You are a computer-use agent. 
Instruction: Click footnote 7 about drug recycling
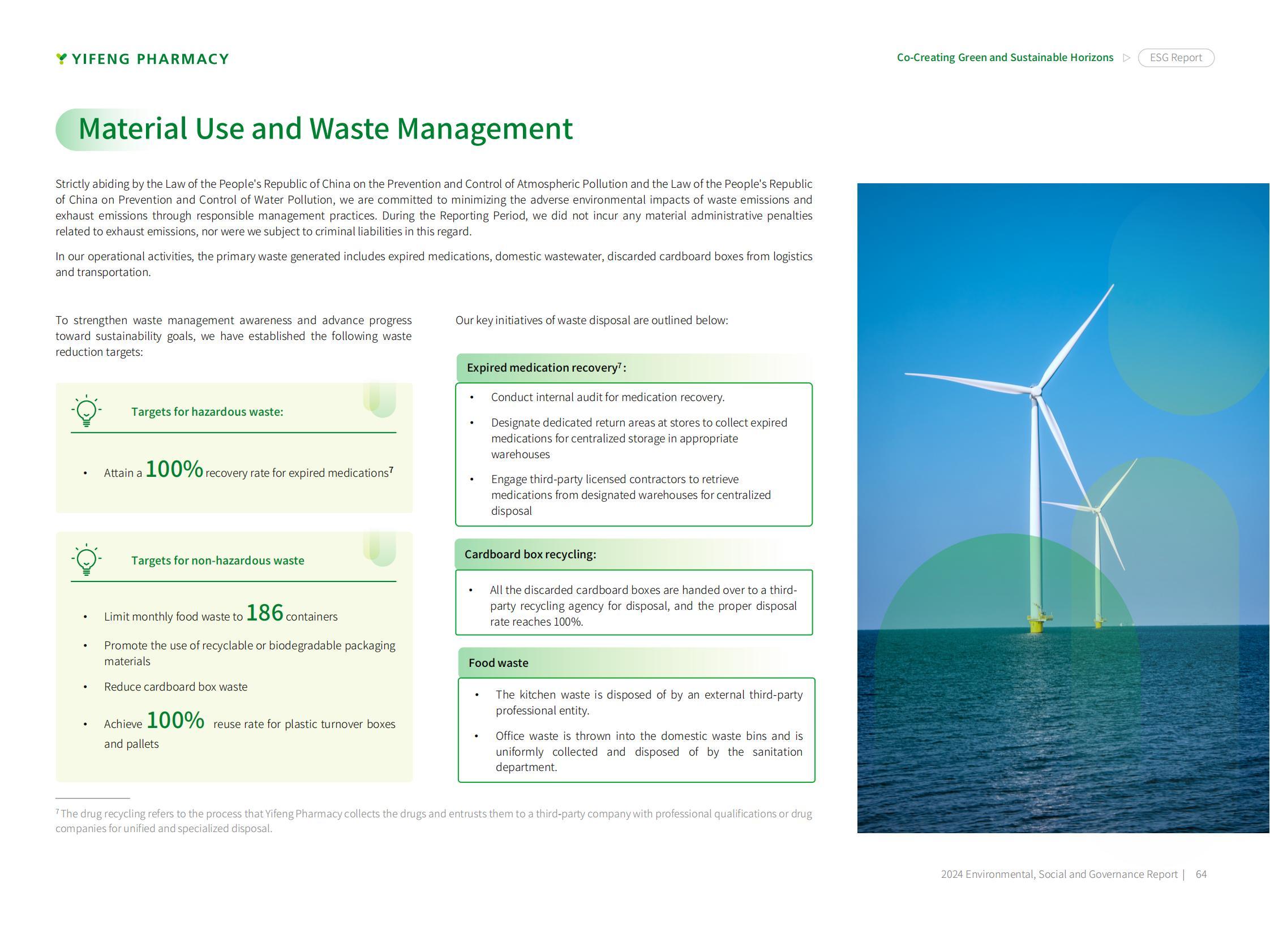click(434, 821)
